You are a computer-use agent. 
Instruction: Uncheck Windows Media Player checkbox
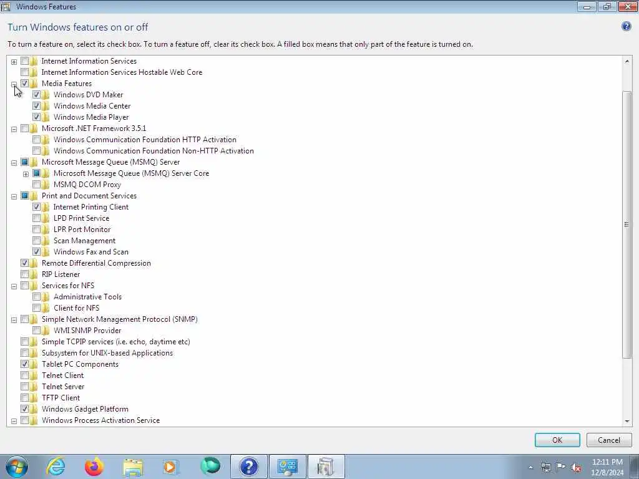[36, 117]
